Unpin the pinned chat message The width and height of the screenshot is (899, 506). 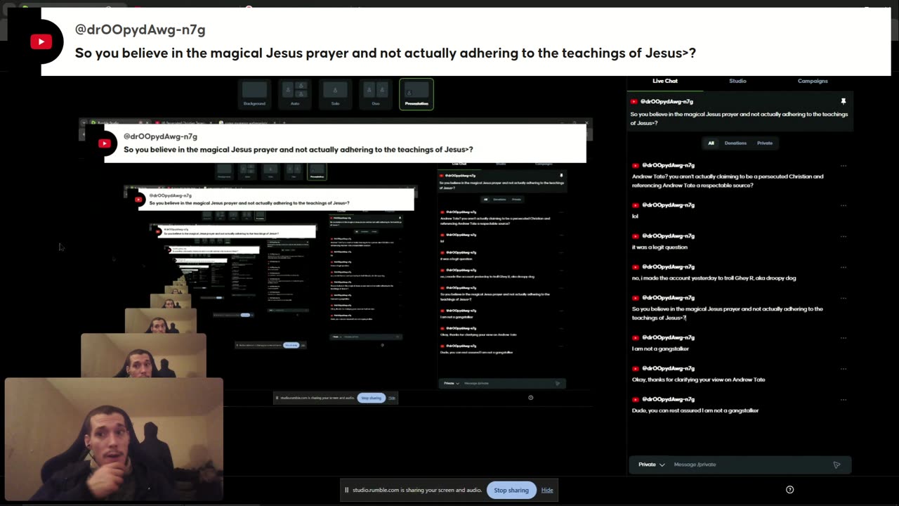pos(844,101)
